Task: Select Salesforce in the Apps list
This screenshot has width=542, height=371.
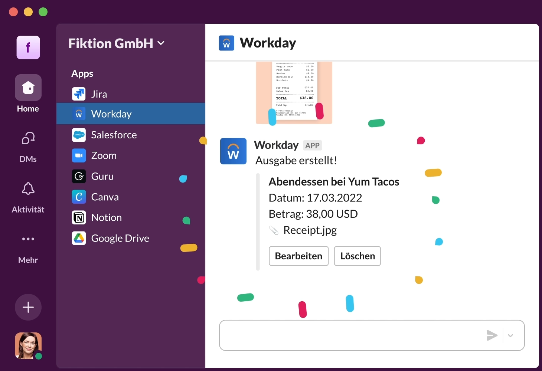Action: click(131, 135)
